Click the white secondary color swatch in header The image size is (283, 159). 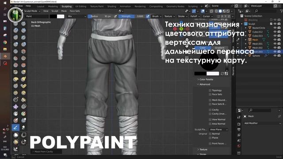pyautogui.click(x=61, y=16)
